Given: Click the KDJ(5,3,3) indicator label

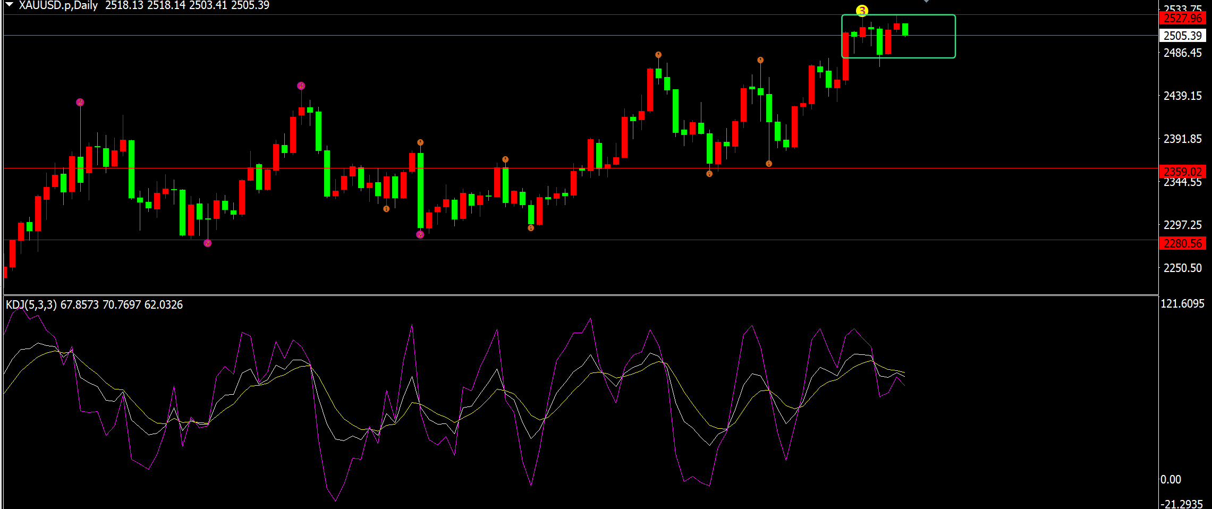Looking at the screenshot, I should click(31, 304).
